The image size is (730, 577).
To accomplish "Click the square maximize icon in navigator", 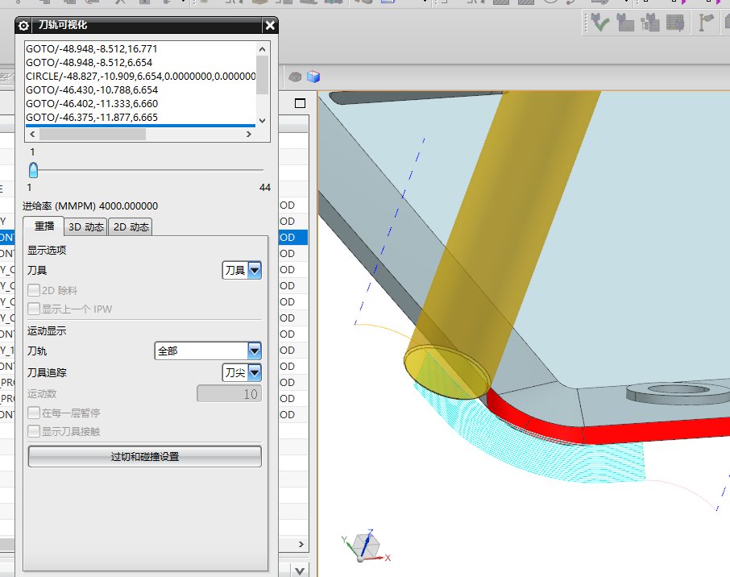I will (301, 103).
